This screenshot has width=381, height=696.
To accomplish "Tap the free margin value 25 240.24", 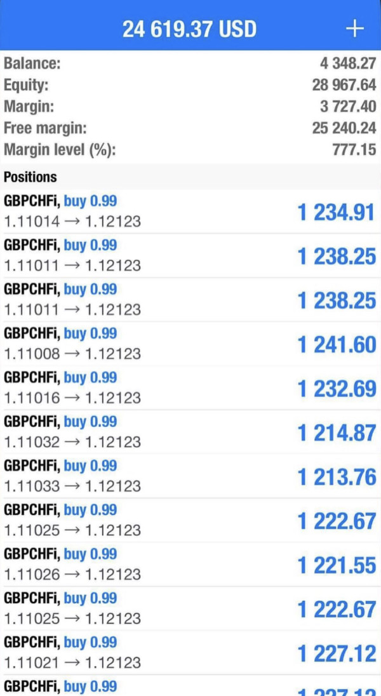I will 344,128.
